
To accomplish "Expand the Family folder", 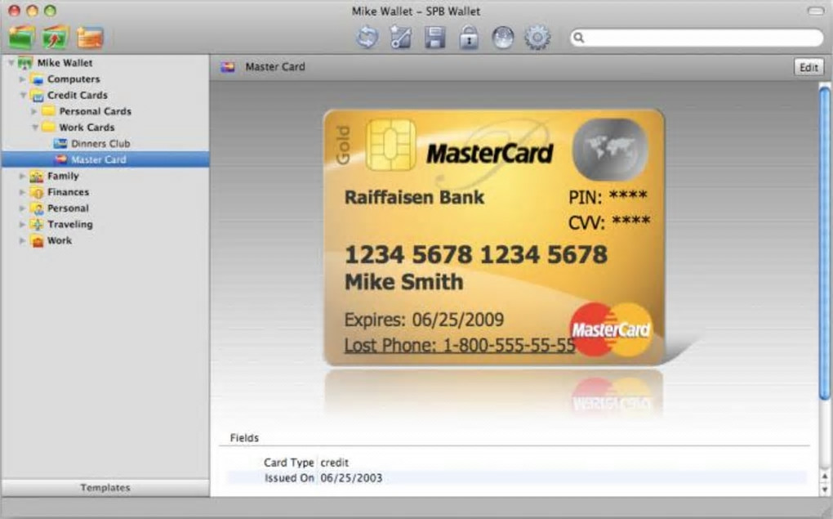I will point(22,176).
